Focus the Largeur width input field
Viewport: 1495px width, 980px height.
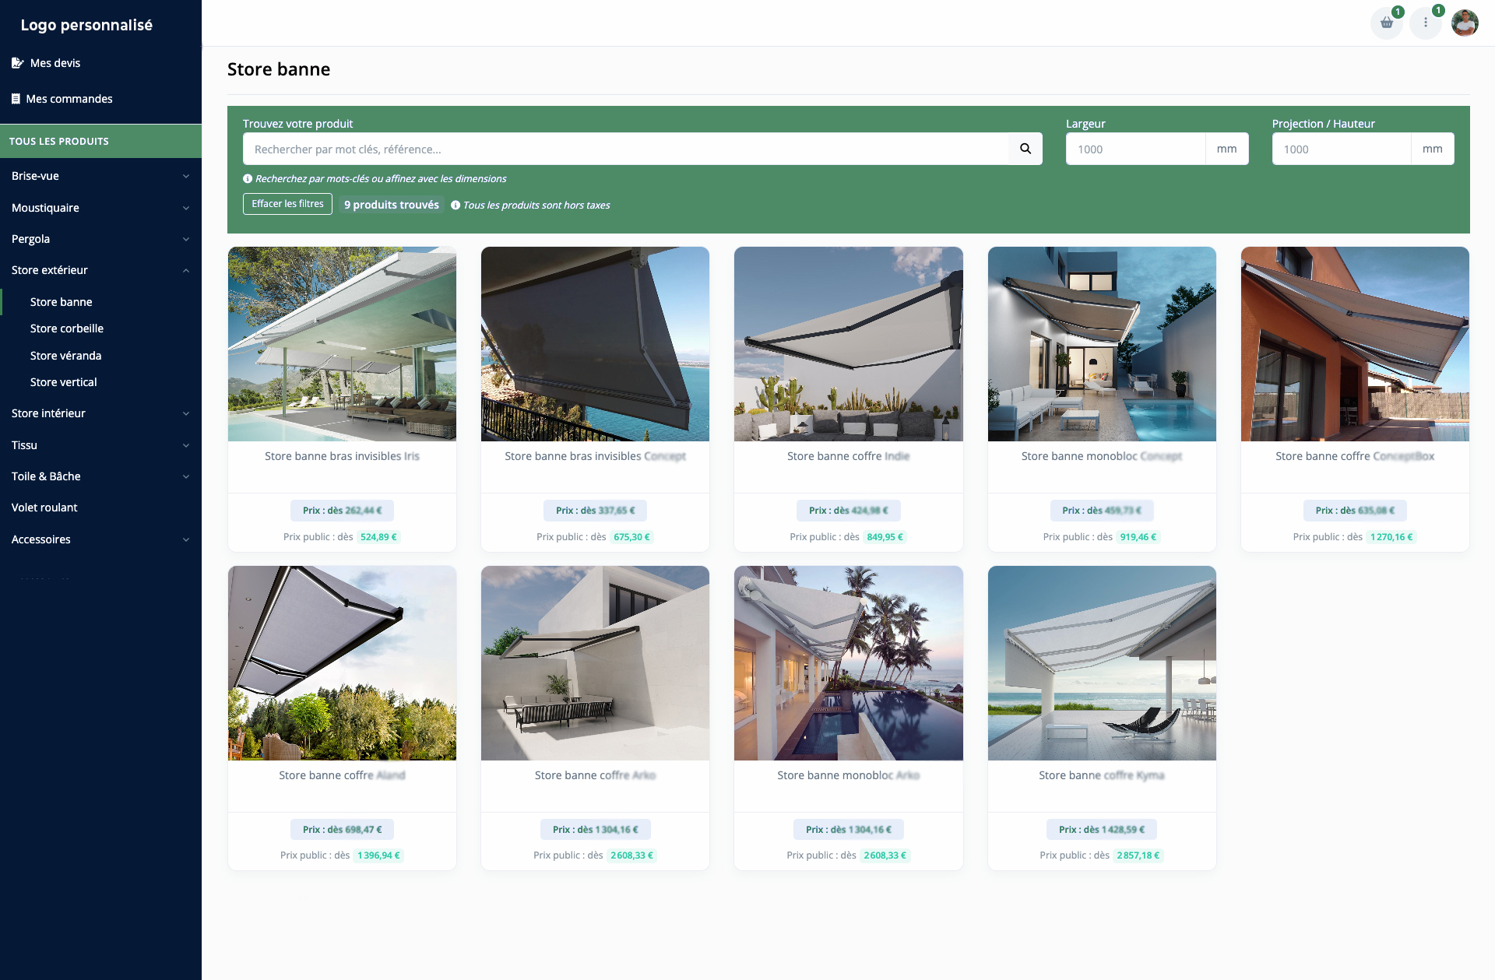click(x=1135, y=149)
